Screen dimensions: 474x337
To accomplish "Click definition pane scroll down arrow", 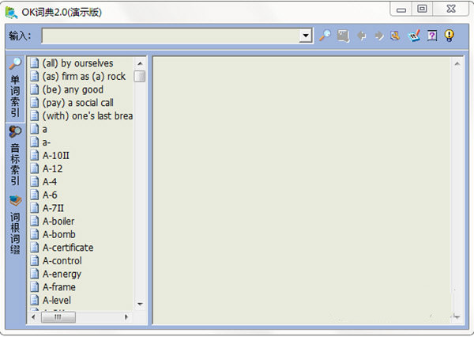I will click(457, 316).
